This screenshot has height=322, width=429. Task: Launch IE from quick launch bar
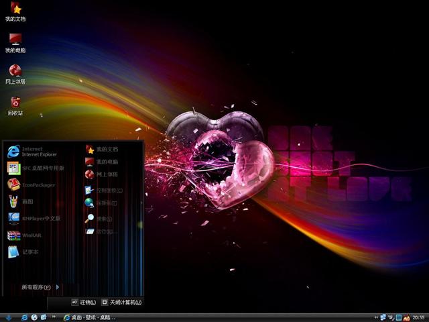point(24,317)
